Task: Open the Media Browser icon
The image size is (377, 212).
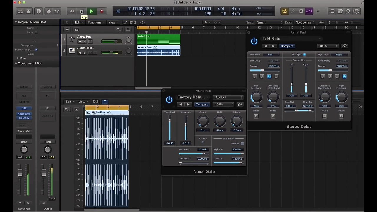Action: pyautogui.click(x=356, y=11)
